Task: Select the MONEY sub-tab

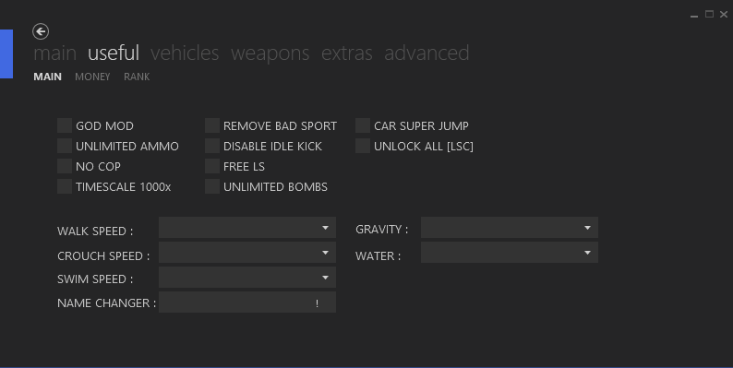Action: [x=92, y=77]
